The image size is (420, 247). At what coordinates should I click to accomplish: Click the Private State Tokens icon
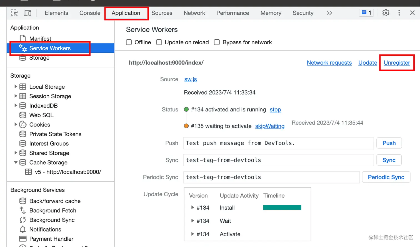(23, 134)
